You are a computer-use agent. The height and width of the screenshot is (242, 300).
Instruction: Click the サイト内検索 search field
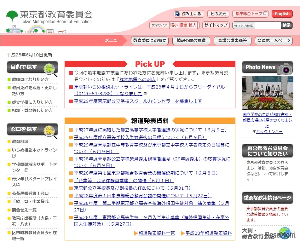[257, 25]
